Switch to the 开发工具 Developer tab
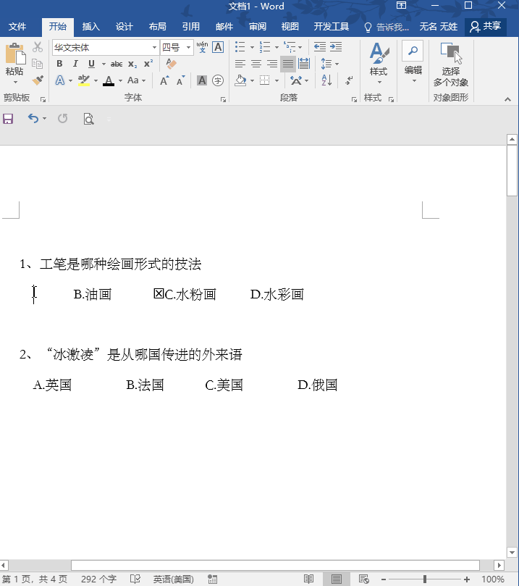 pyautogui.click(x=331, y=27)
